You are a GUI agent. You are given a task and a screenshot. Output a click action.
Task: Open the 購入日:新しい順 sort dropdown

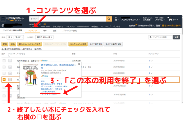44,37
